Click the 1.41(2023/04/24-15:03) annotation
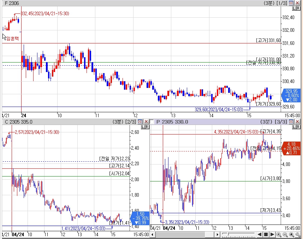 83,228
